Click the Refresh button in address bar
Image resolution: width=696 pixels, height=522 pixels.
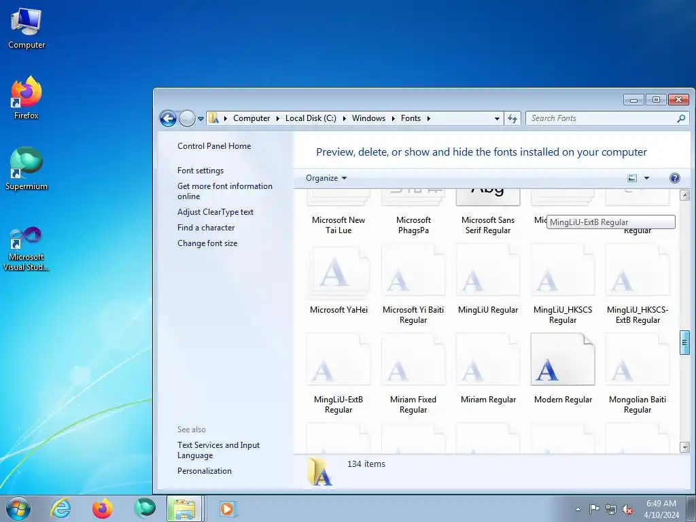[512, 118]
